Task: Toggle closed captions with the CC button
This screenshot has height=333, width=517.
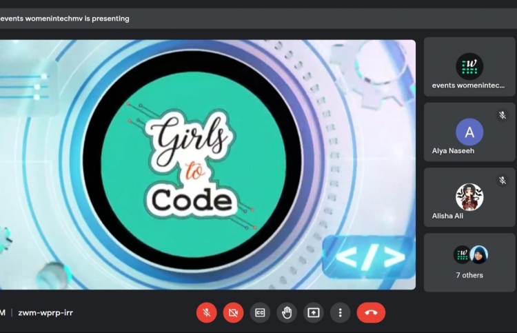Action: [260, 312]
